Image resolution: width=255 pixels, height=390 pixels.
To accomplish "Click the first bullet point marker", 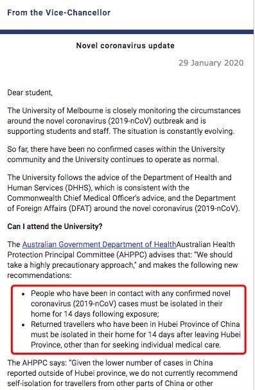I will coord(24,294).
